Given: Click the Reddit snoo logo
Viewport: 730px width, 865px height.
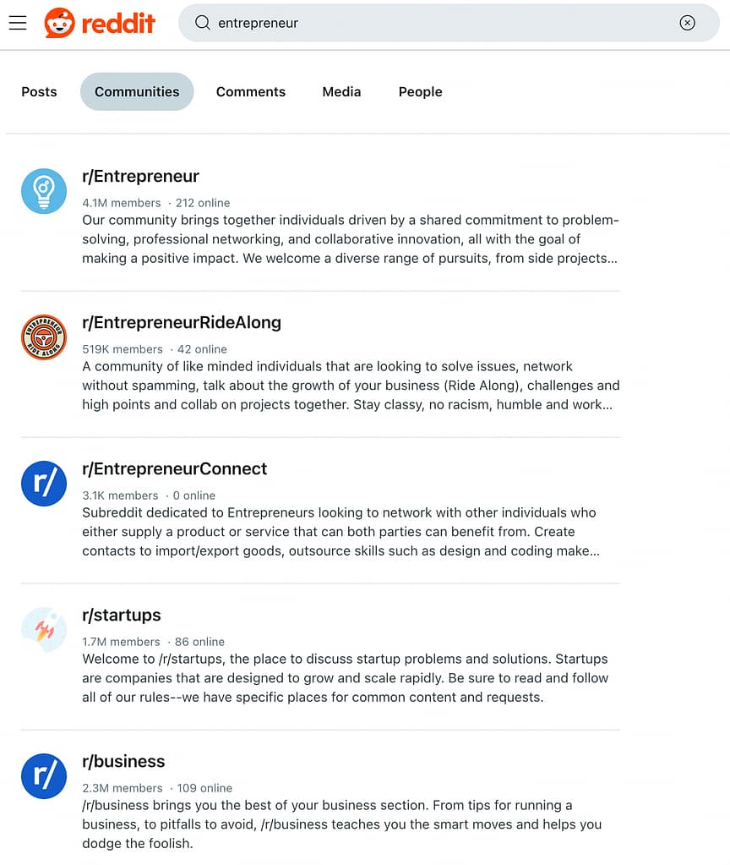Looking at the screenshot, I should point(59,23).
